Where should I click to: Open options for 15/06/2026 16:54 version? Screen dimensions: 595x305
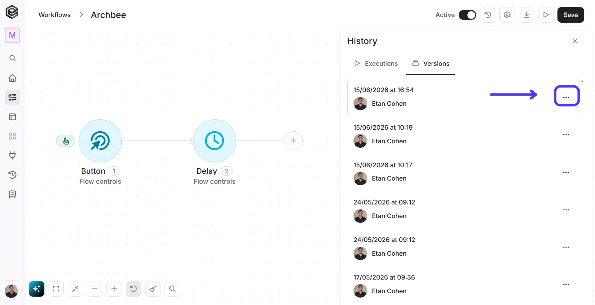566,97
